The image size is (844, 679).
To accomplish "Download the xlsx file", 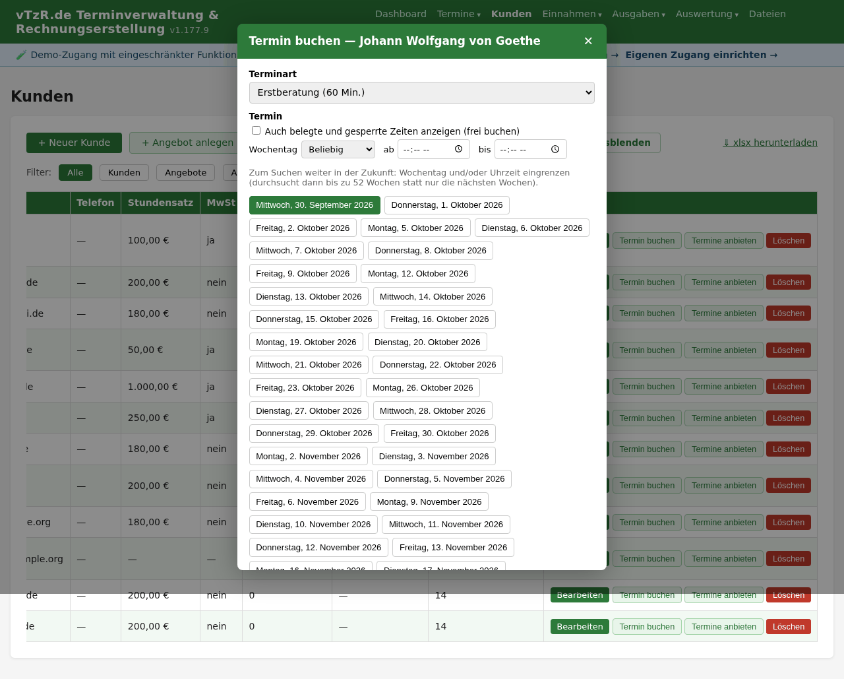I will tap(770, 143).
